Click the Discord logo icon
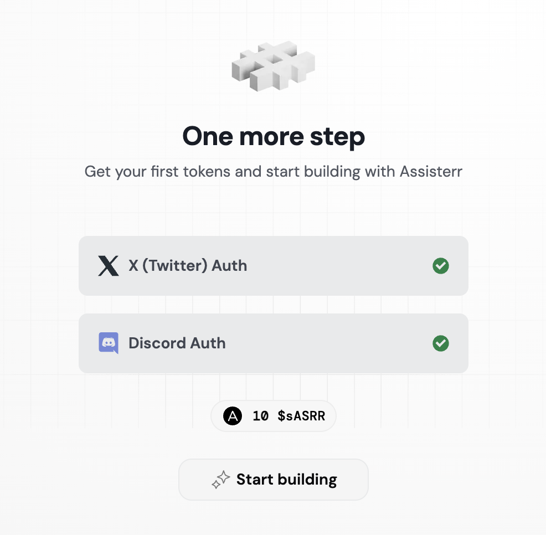The height and width of the screenshot is (535, 546). point(108,343)
